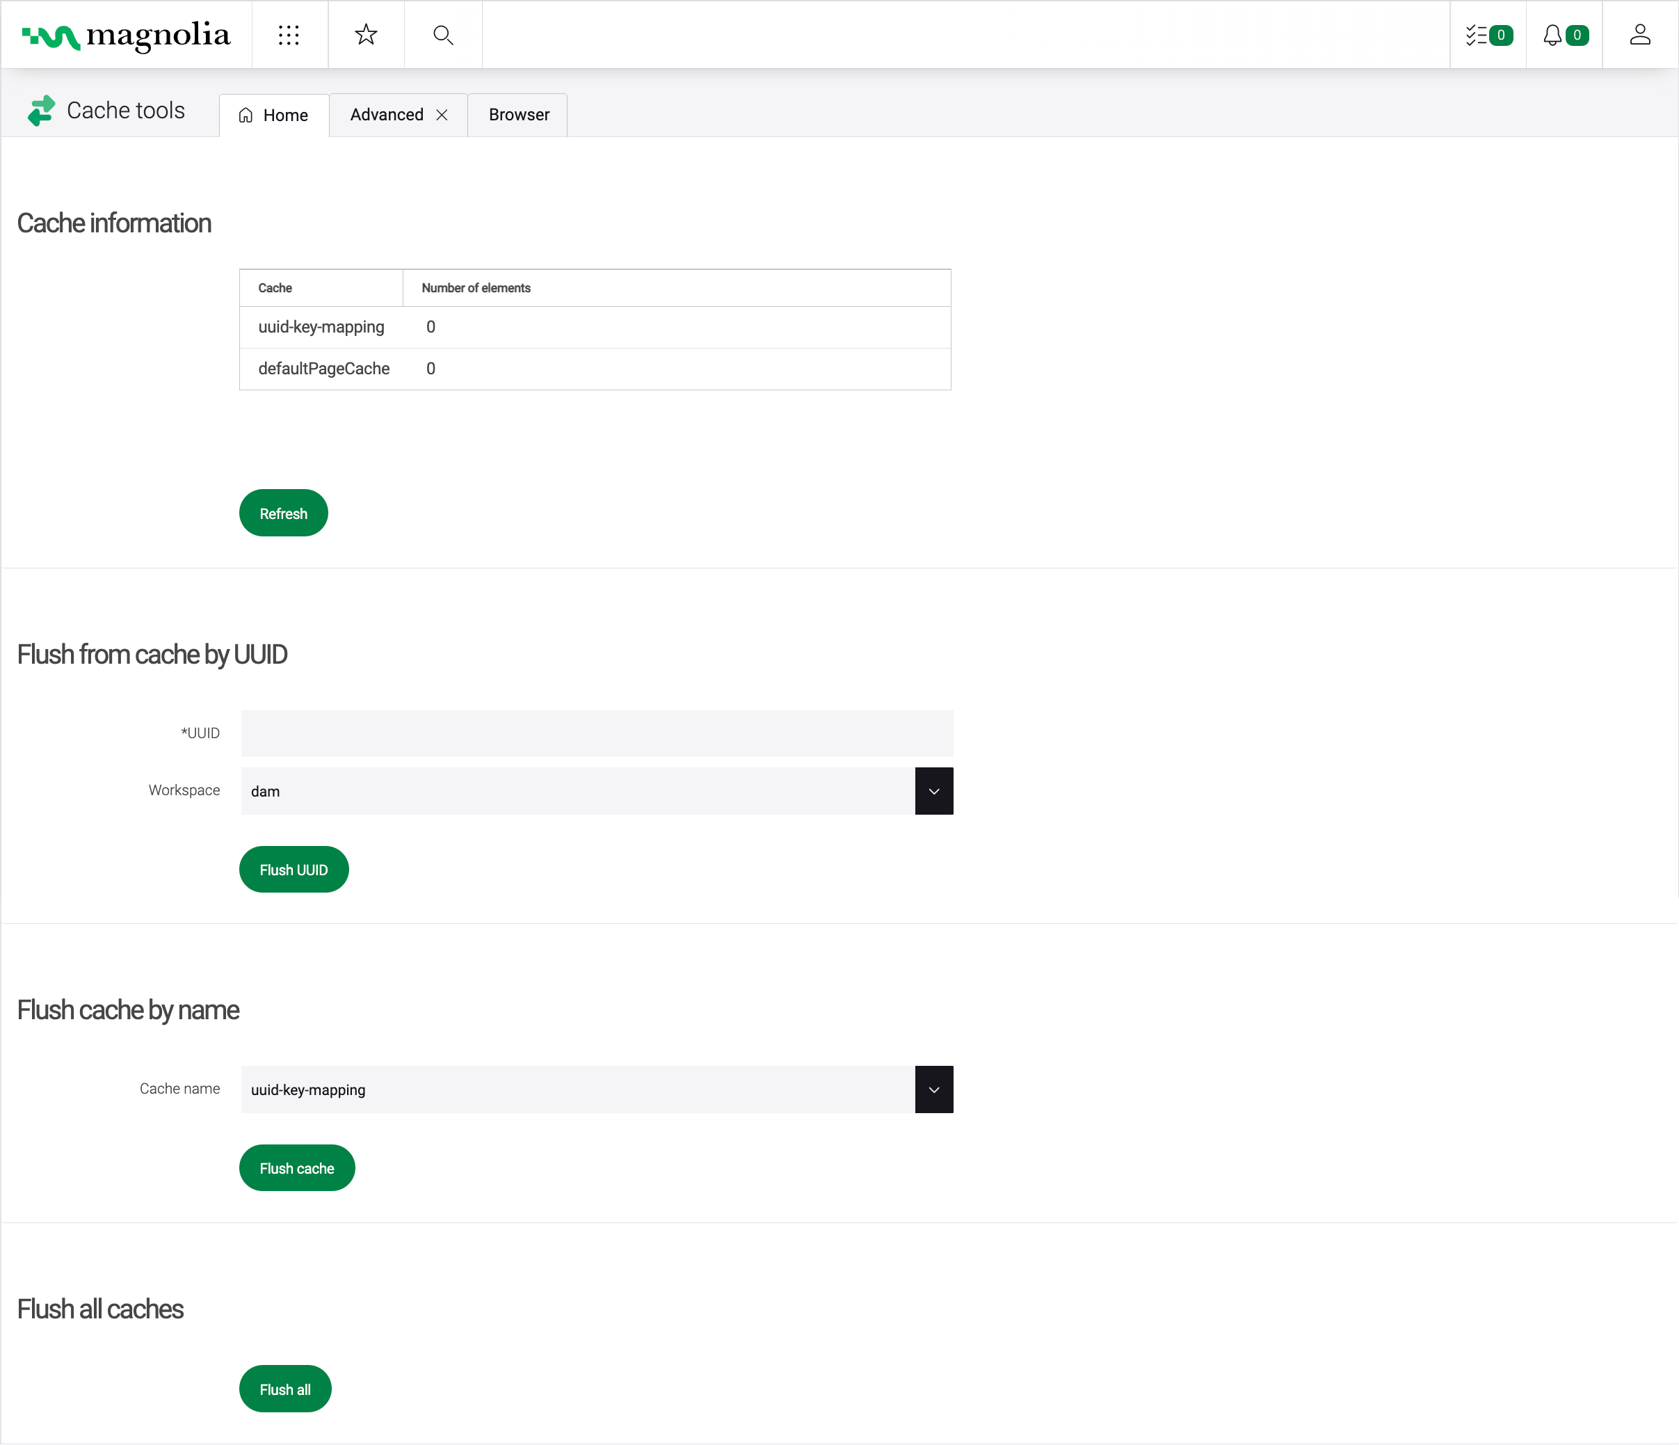Open the search icon overlay

point(442,34)
